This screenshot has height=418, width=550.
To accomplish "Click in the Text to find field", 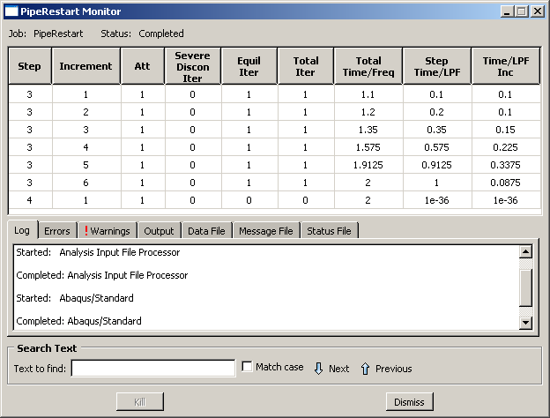I will pyautogui.click(x=152, y=368).
